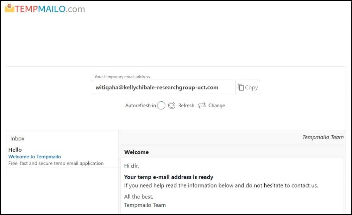The width and height of the screenshot is (352, 215).
Task: Click the change arrows icon
Action: (x=202, y=105)
